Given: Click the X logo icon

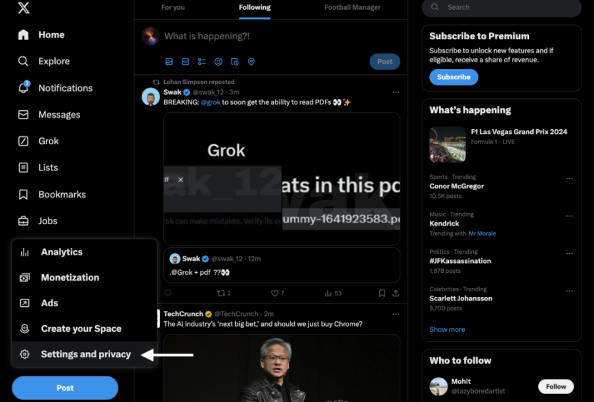Looking at the screenshot, I should point(24,7).
